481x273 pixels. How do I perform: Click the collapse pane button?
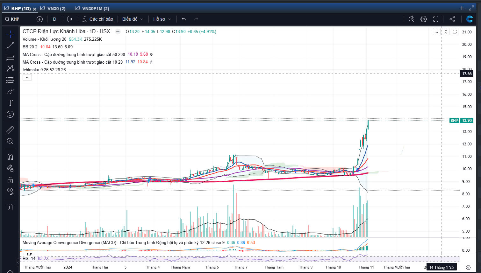tap(446, 31)
